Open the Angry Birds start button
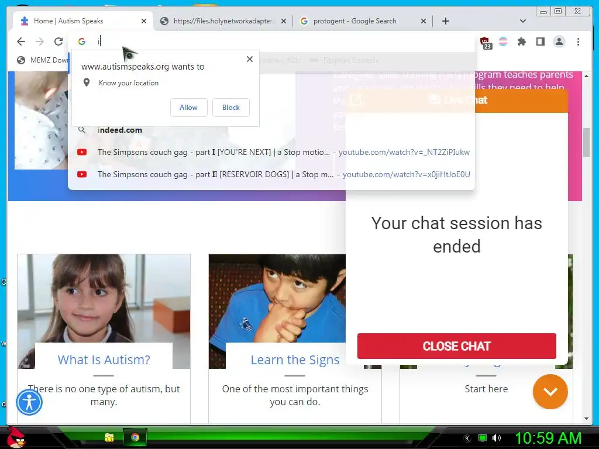This screenshot has height=449, width=599. coord(16,437)
